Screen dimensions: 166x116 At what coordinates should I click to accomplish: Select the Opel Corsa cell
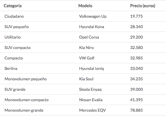pyautogui.click(x=89, y=37)
